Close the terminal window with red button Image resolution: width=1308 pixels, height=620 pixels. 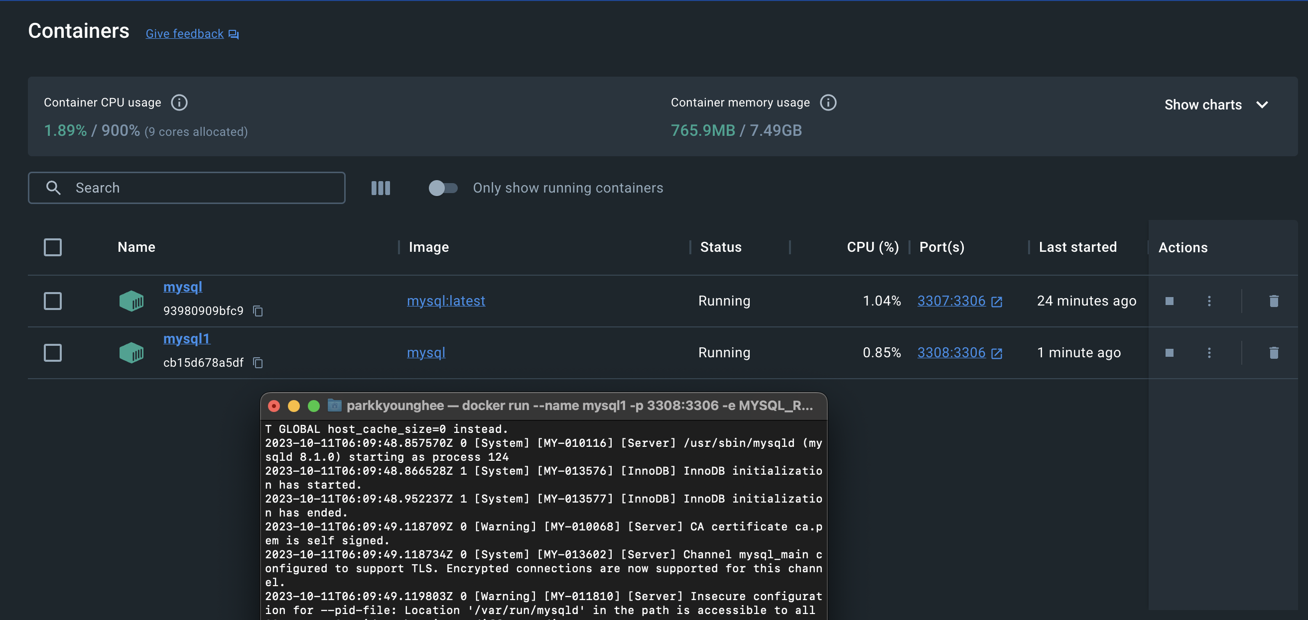click(273, 406)
